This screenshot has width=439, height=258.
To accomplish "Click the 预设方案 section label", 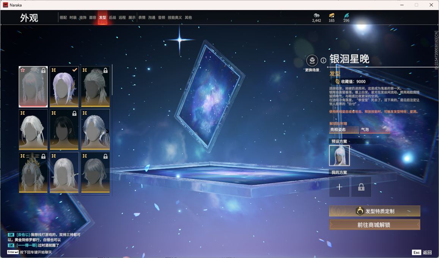I will (x=339, y=141).
